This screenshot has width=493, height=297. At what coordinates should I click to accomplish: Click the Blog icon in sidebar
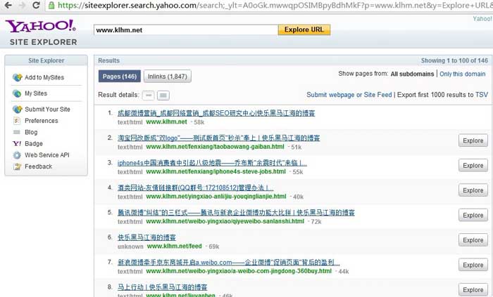tap(17, 132)
